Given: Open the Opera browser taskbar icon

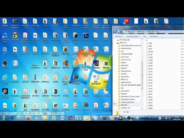Looking at the screenshot, I should (x=70, y=118).
